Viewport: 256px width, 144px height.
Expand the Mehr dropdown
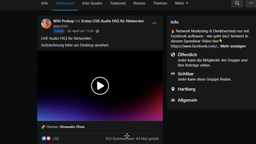(182, 3)
